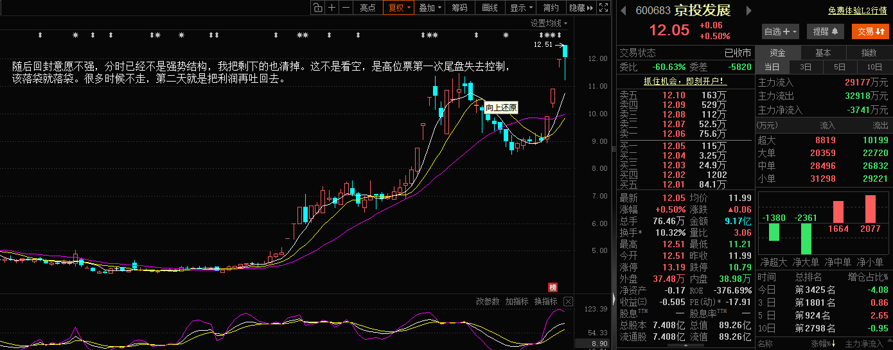
Task: Click the unlock padlock icon in chart toolbar
Action: click(317, 8)
